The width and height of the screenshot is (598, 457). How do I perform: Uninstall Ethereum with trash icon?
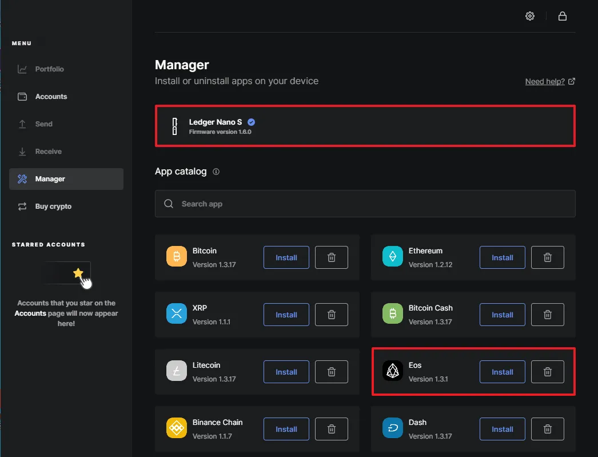point(547,257)
